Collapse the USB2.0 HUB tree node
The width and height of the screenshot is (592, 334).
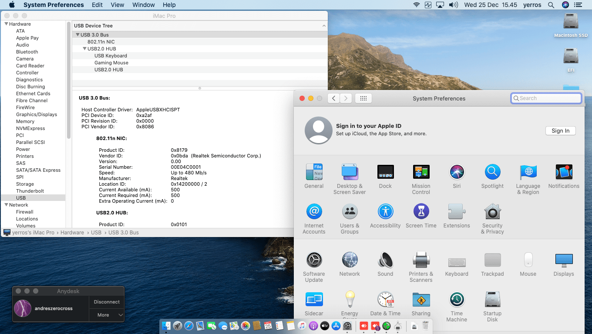pyautogui.click(x=84, y=49)
